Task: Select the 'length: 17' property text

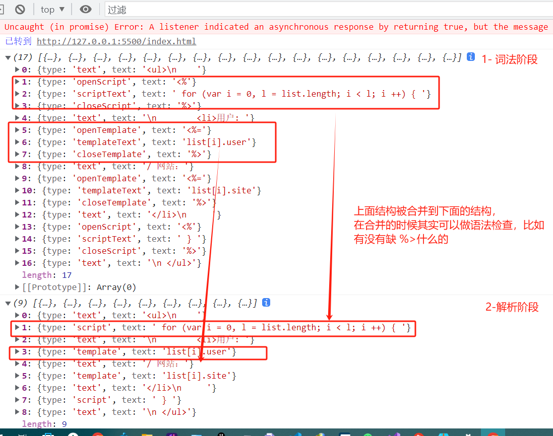Action: (x=47, y=275)
